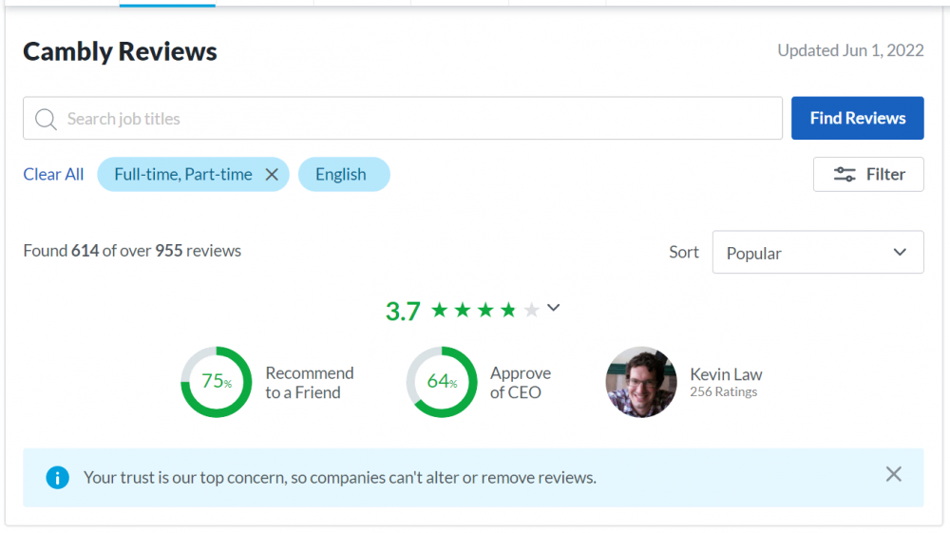Click the Find Reviews button
The height and width of the screenshot is (533, 950).
click(x=857, y=118)
